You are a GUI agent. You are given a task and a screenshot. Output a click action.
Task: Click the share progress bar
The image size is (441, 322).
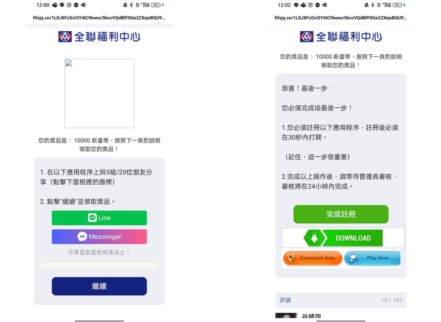tap(99, 265)
